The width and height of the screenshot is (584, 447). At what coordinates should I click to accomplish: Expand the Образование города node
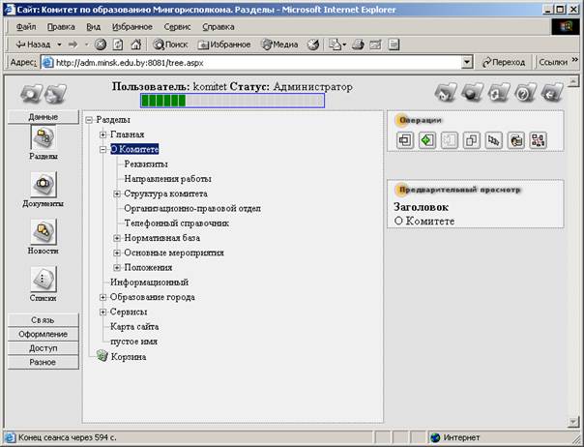[102, 297]
